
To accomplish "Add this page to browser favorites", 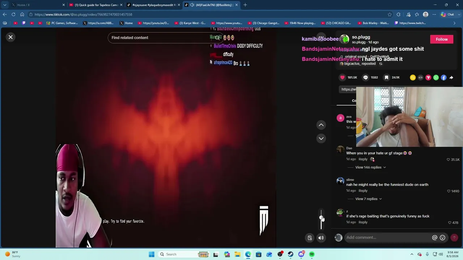I will click(390, 14).
